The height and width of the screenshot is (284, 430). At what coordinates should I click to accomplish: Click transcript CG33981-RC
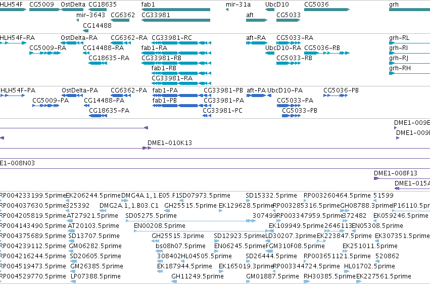click(x=172, y=37)
